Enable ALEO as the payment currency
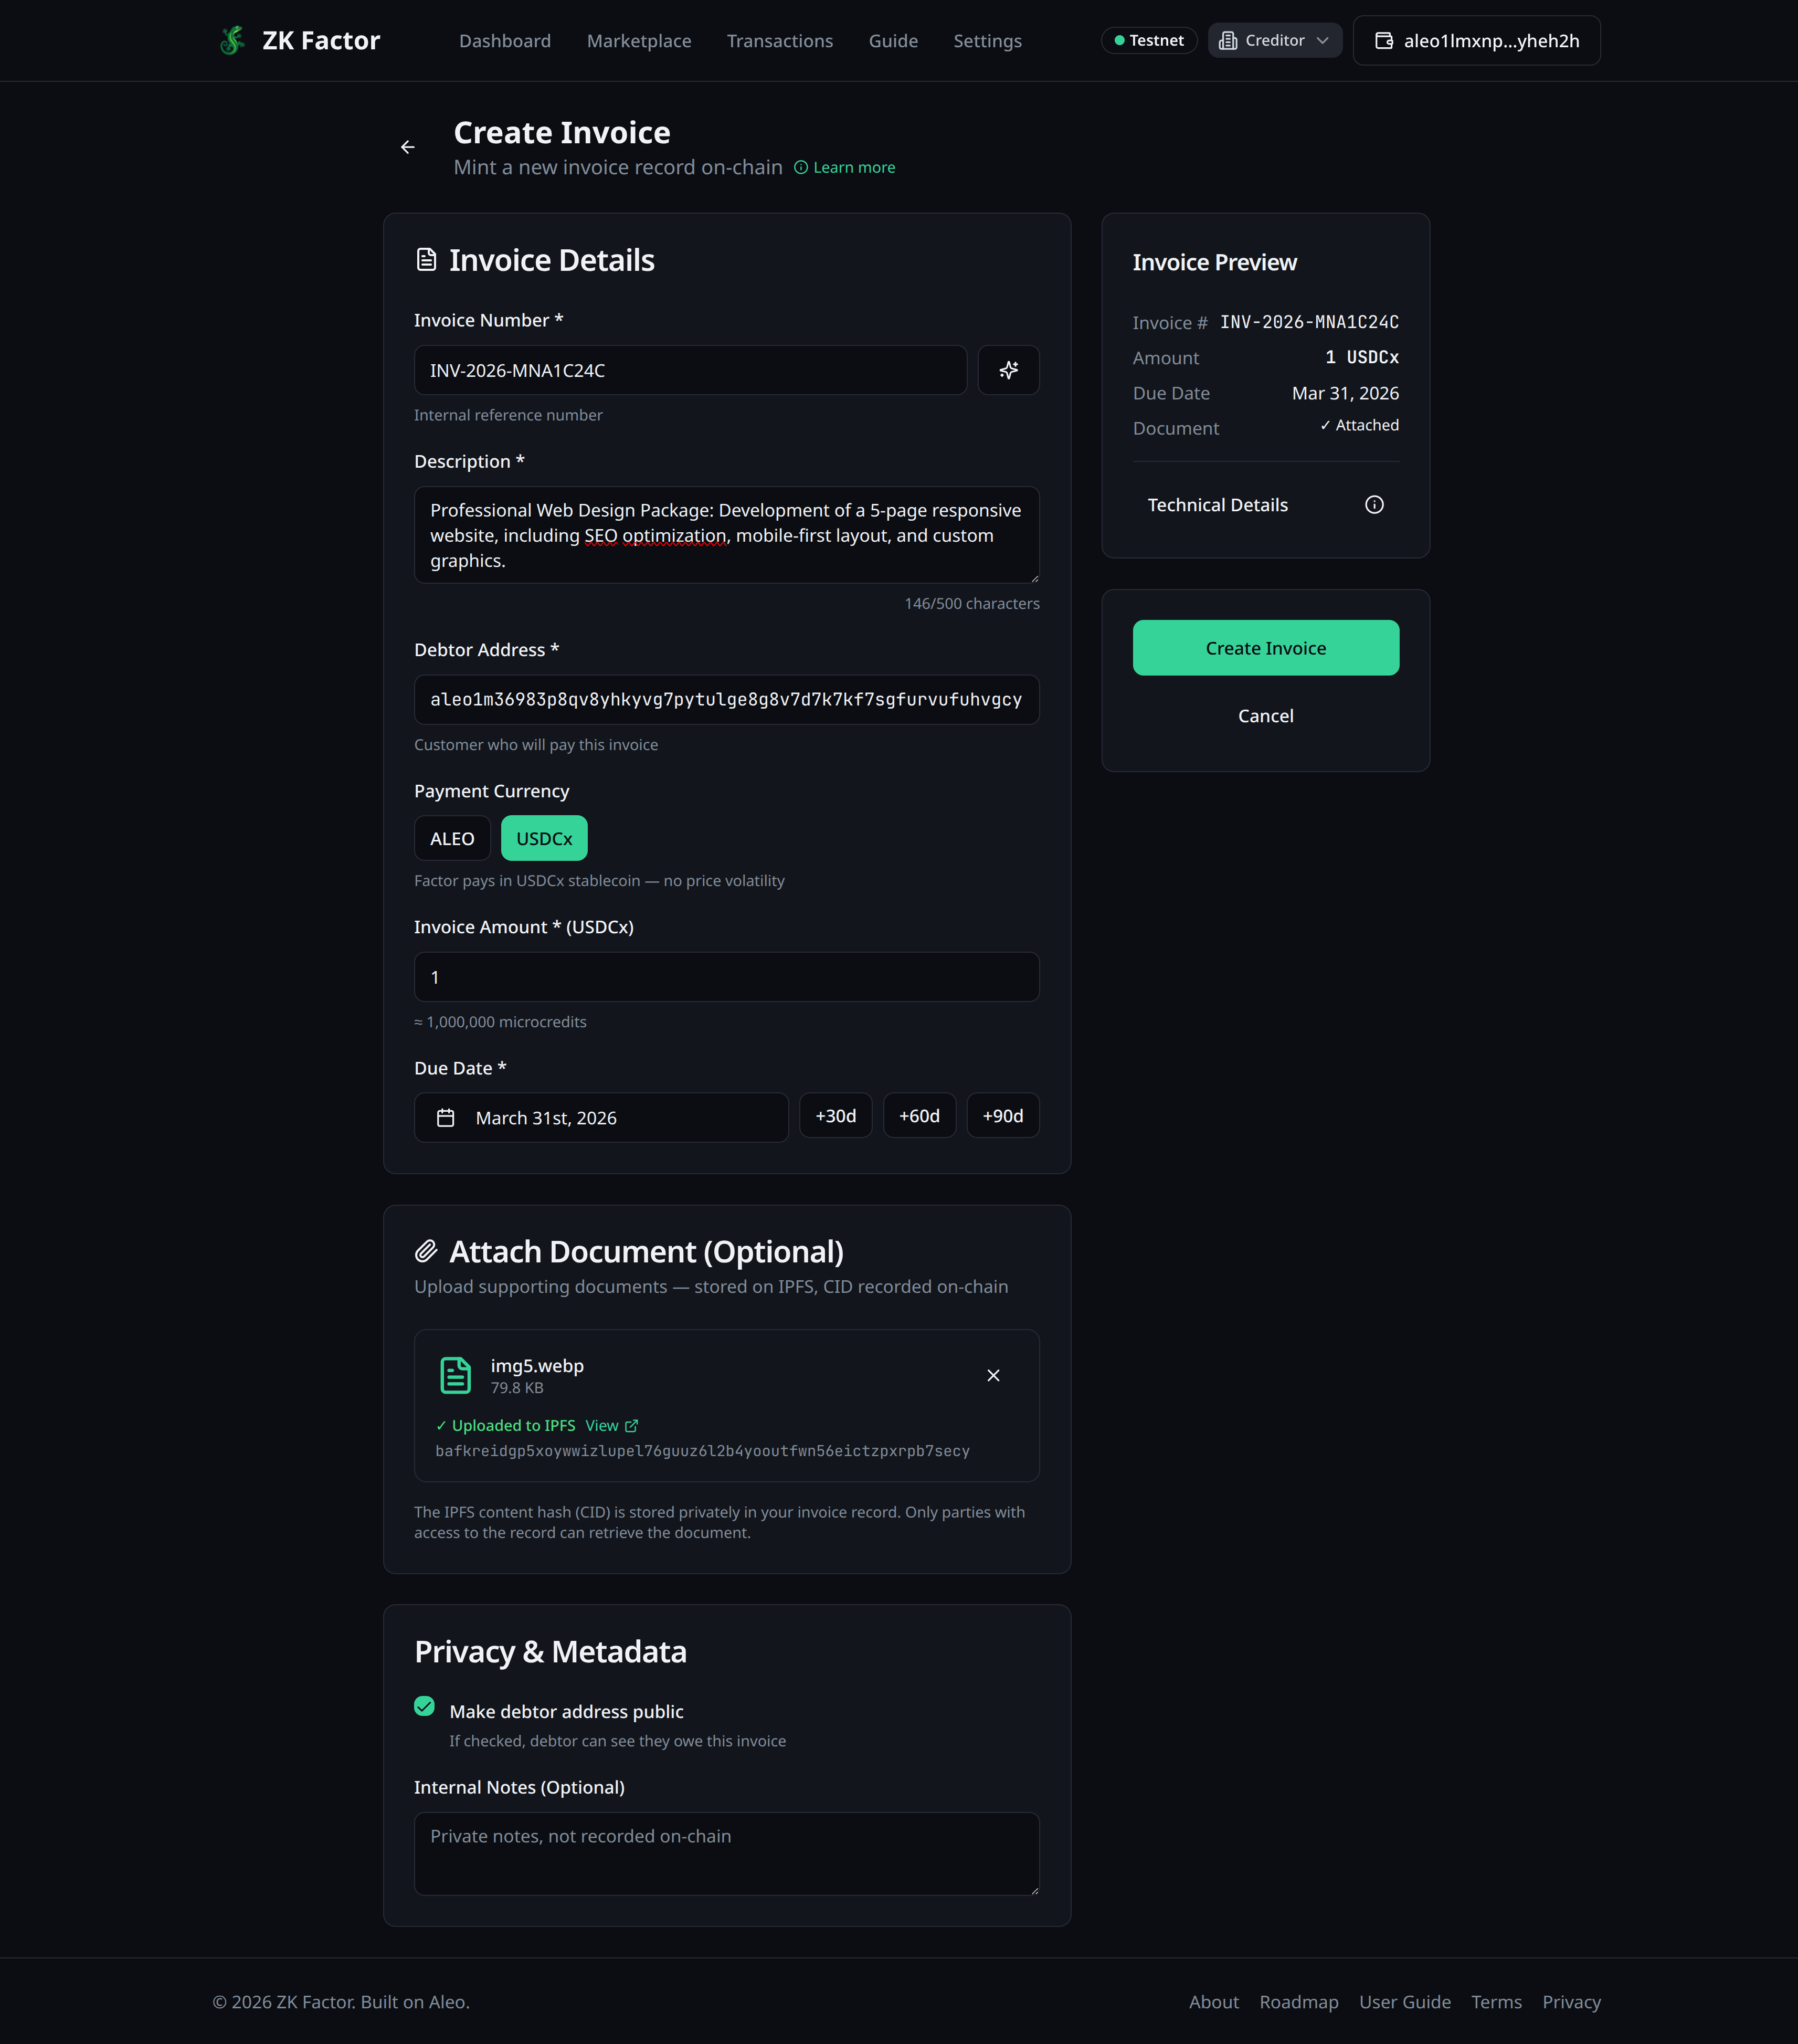This screenshot has width=1798, height=2044. (x=452, y=838)
